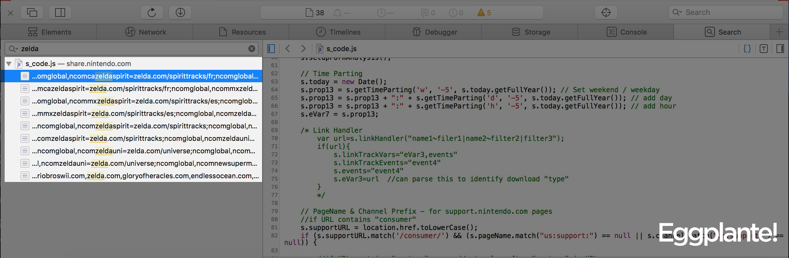The image size is (789, 258).
Task: Hide the left navigation sidebar
Action: [x=271, y=49]
